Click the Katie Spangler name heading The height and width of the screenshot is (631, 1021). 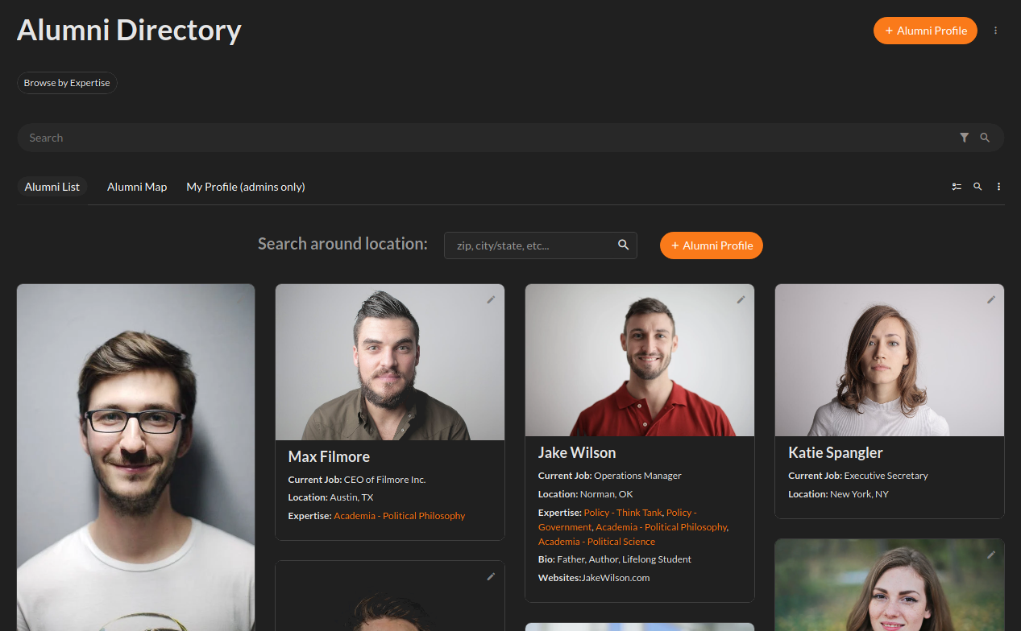[836, 453]
